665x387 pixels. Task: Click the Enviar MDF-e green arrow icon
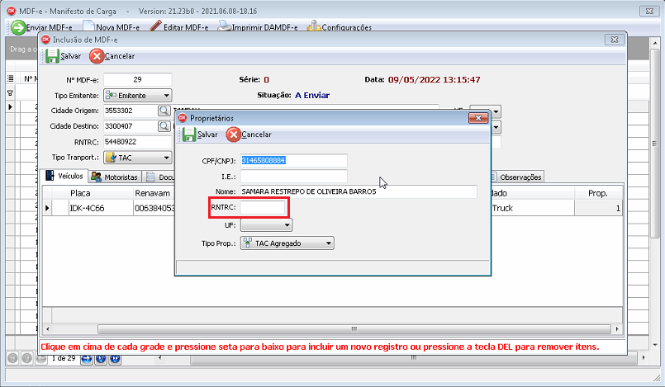coord(18,27)
